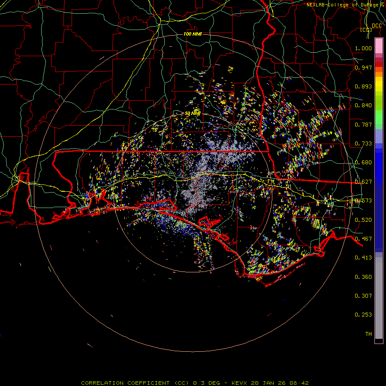Click the DCC label above the color scale
The width and height of the screenshot is (386, 386).
[x=377, y=26]
